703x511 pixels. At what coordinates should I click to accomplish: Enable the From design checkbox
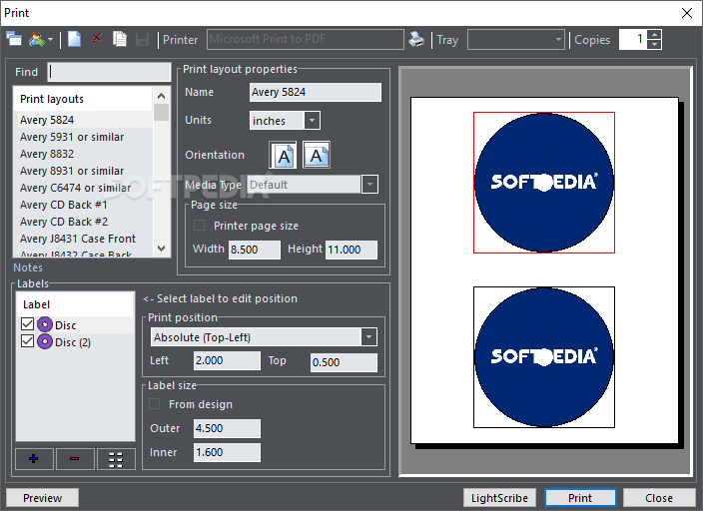tap(154, 404)
